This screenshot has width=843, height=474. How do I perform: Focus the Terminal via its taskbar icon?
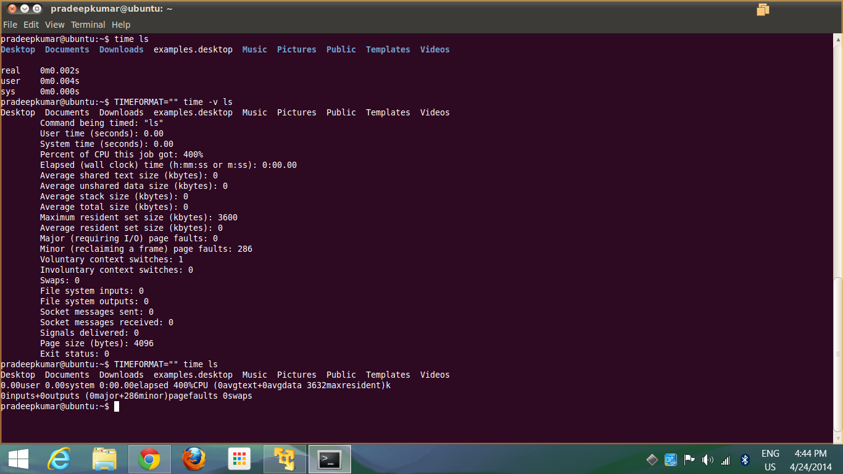point(329,459)
